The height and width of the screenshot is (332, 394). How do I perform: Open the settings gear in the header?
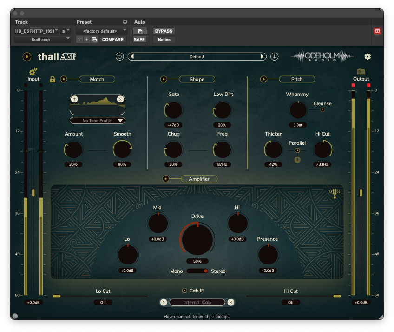(x=368, y=57)
